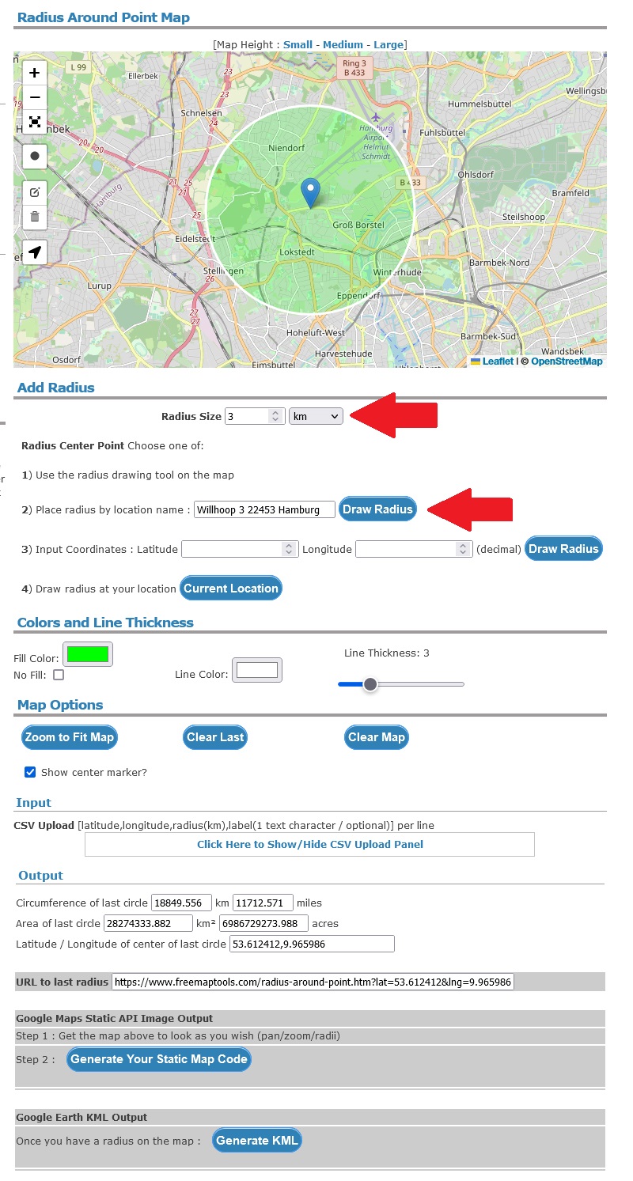
Task: Click the location name input field
Action: (264, 510)
